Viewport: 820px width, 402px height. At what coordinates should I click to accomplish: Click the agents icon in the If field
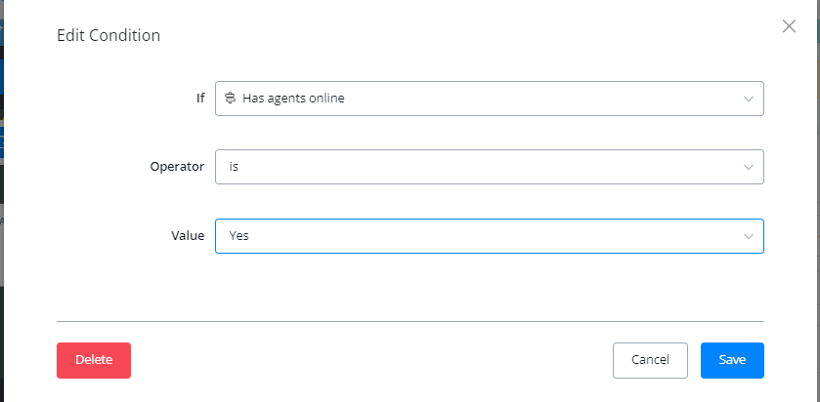[x=230, y=99]
